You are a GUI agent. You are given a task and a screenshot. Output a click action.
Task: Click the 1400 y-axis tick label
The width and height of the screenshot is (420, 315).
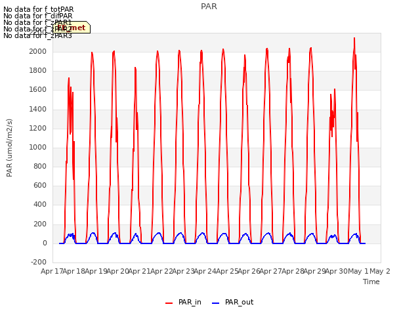pyautogui.click(x=38, y=109)
